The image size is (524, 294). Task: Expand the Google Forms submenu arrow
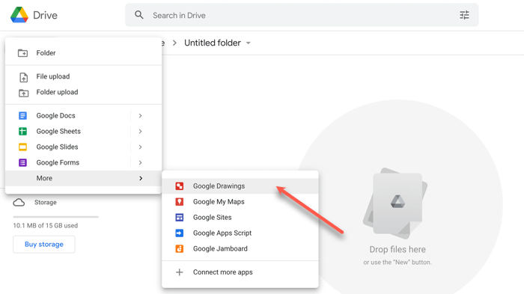click(141, 162)
